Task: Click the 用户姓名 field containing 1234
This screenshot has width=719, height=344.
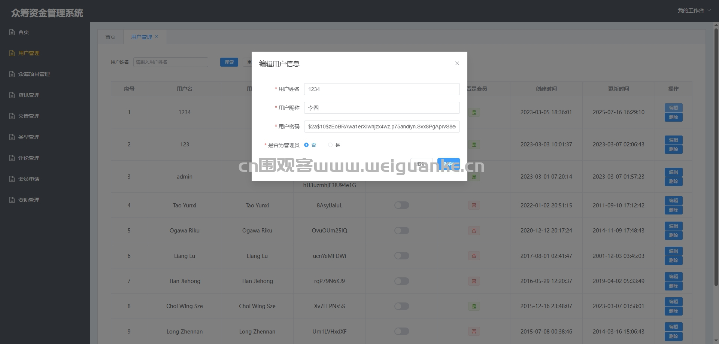Action: (x=382, y=89)
